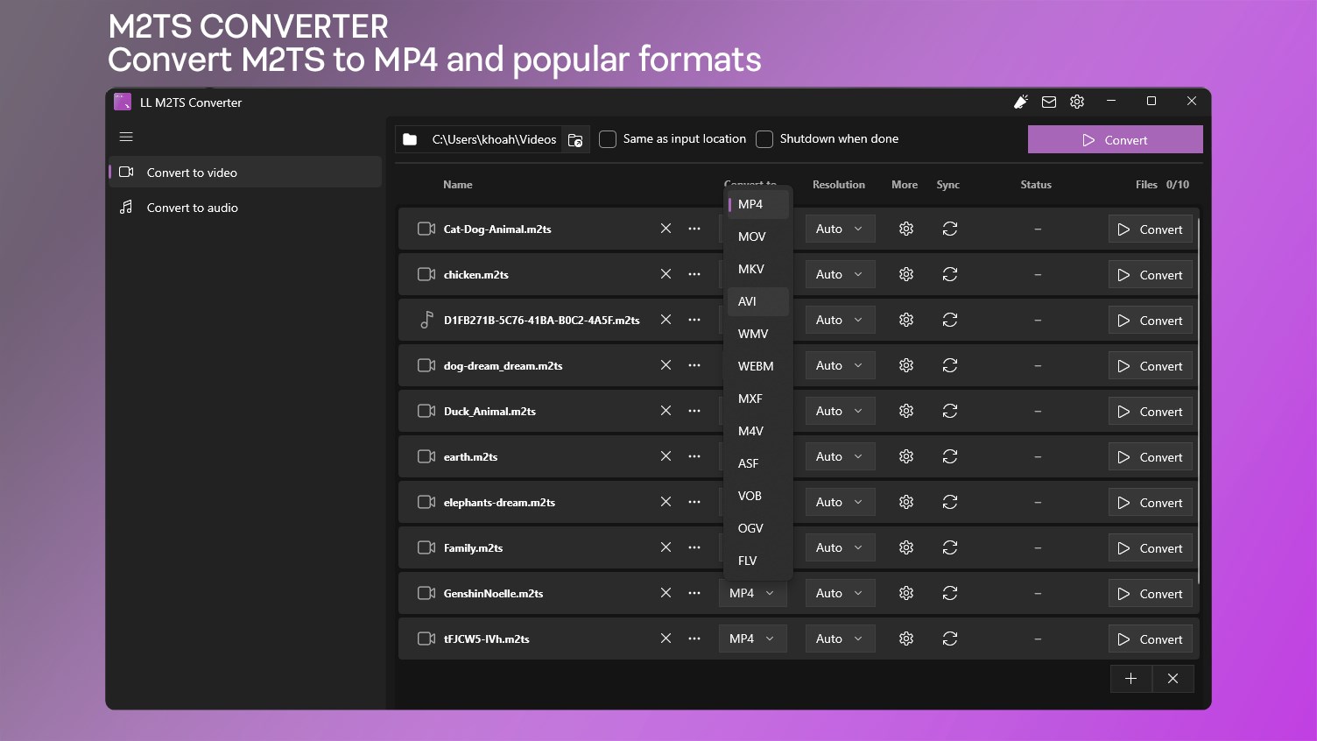Open the hamburger navigation menu
The image size is (1317, 741).
click(x=126, y=137)
